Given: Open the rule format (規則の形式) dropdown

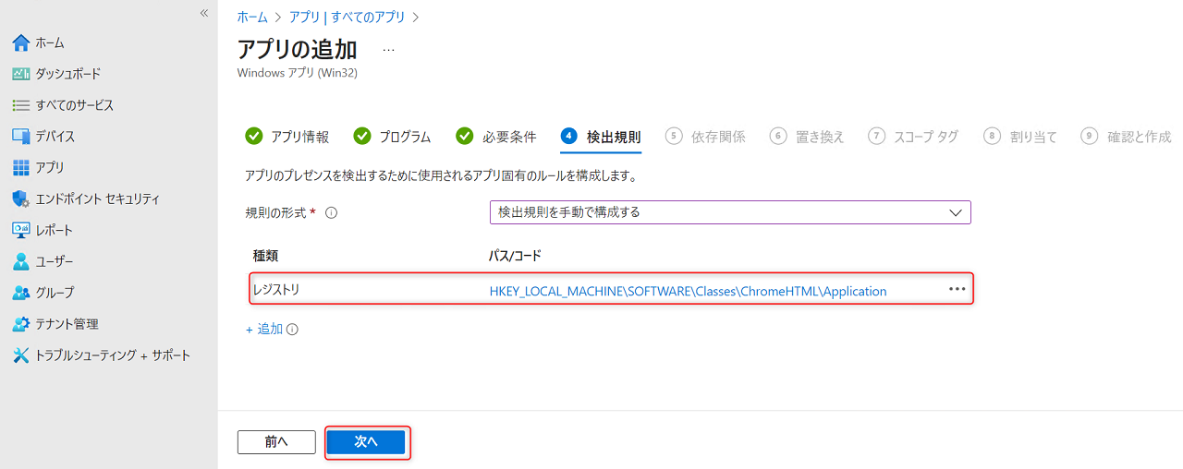Looking at the screenshot, I should 729,212.
